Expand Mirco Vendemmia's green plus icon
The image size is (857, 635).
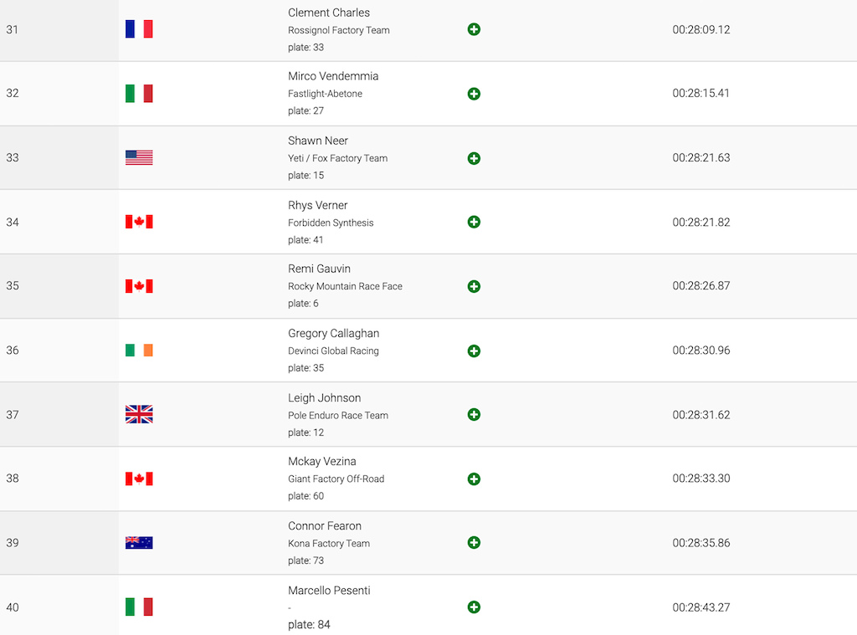pos(474,94)
